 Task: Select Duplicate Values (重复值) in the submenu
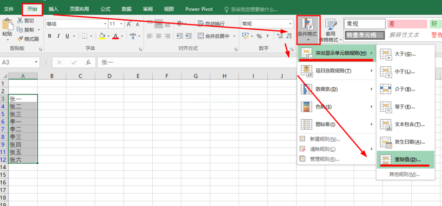403,159
